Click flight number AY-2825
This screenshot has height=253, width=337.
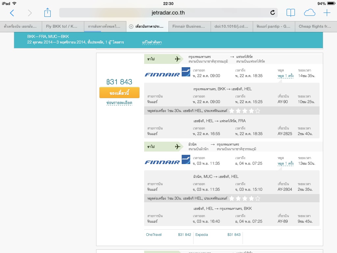click(285, 134)
